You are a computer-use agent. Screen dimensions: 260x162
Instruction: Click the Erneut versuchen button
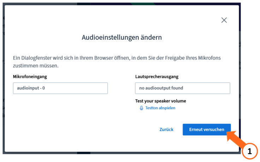pyautogui.click(x=207, y=130)
